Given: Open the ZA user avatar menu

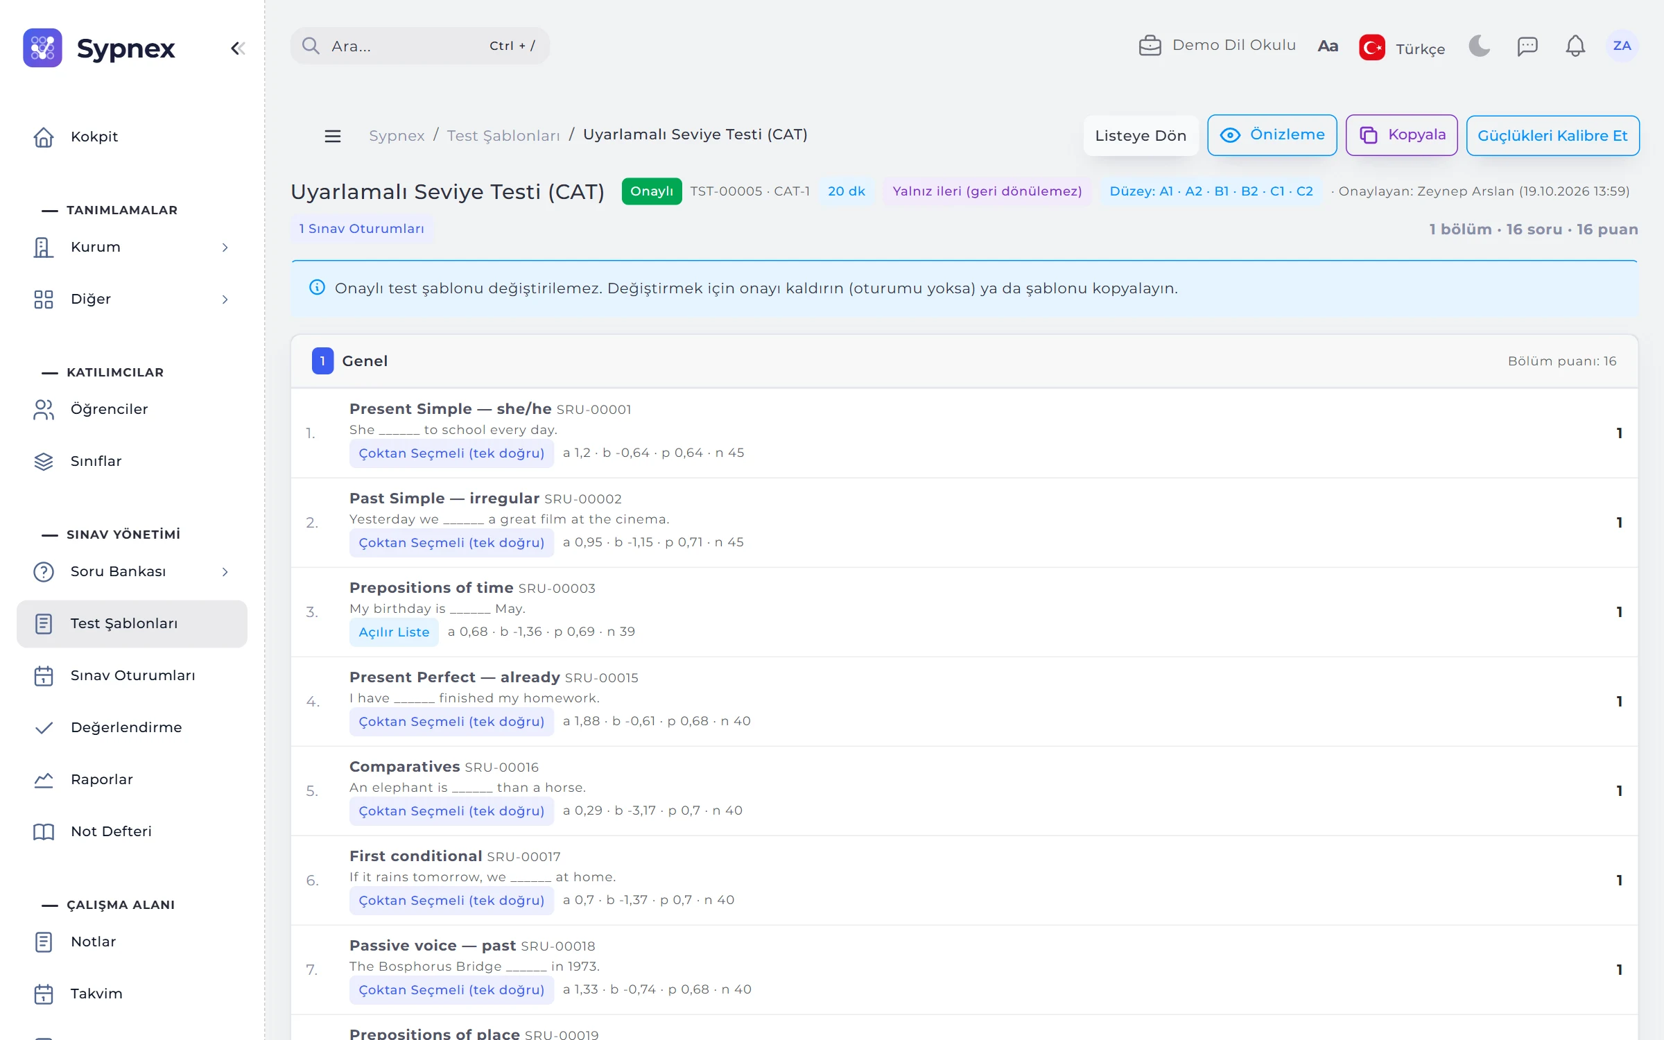Looking at the screenshot, I should tap(1622, 46).
